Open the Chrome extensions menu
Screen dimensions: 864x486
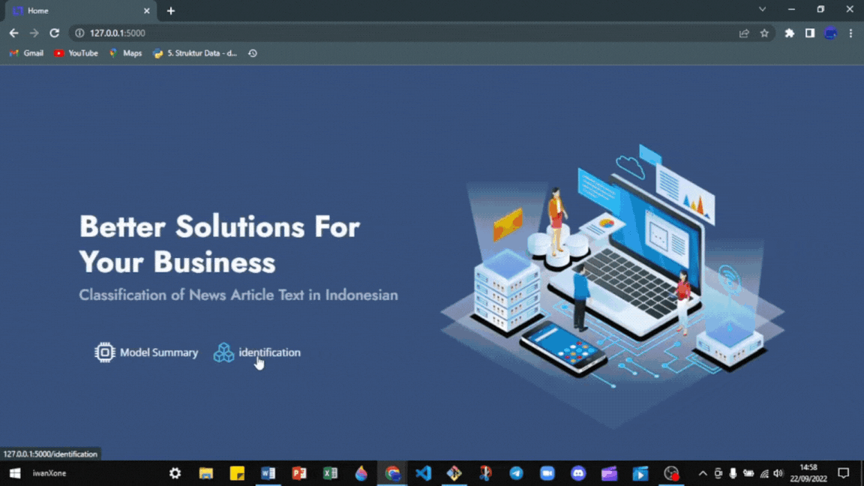[790, 33]
